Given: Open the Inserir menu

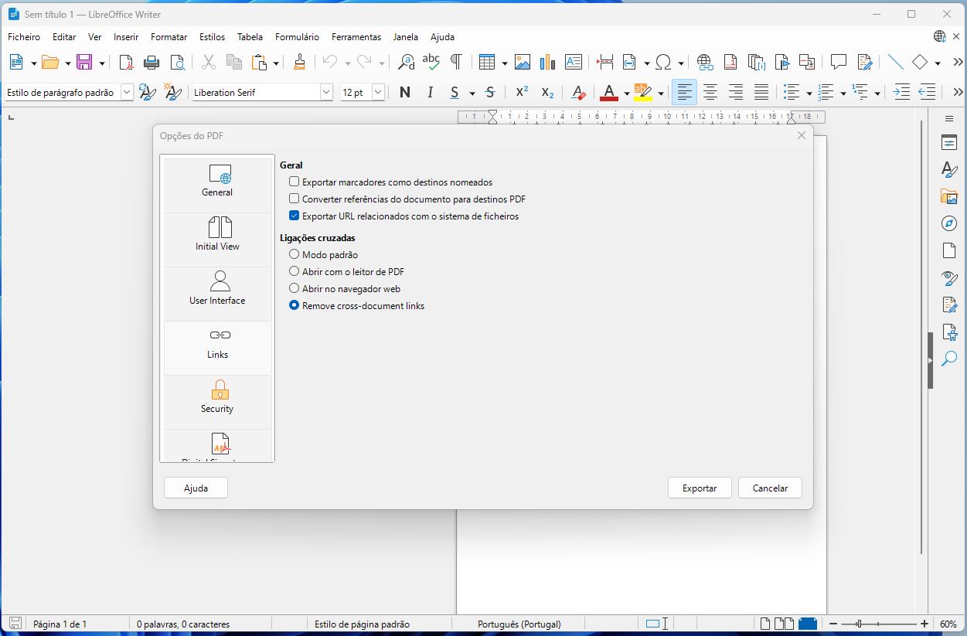Looking at the screenshot, I should pyautogui.click(x=126, y=36).
